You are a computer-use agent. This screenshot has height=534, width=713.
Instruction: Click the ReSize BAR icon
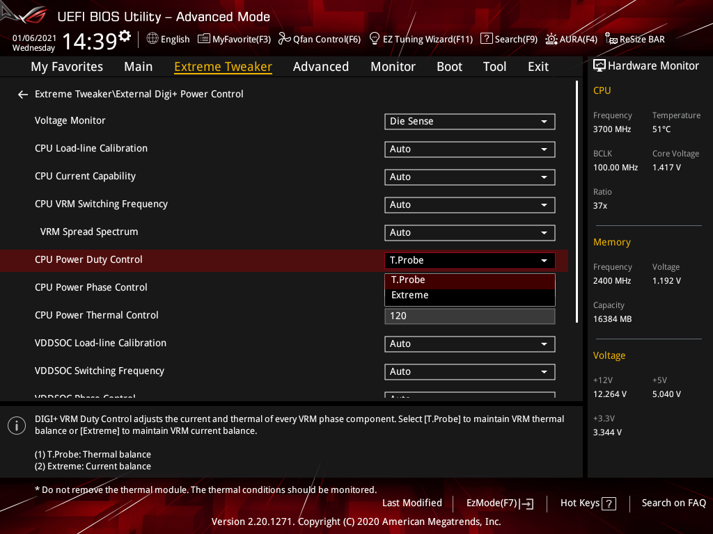611,39
